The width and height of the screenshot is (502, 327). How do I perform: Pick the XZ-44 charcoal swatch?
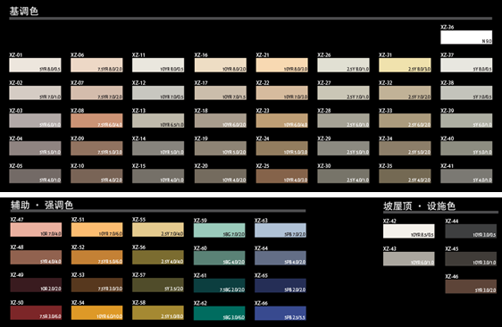[x=471, y=231]
